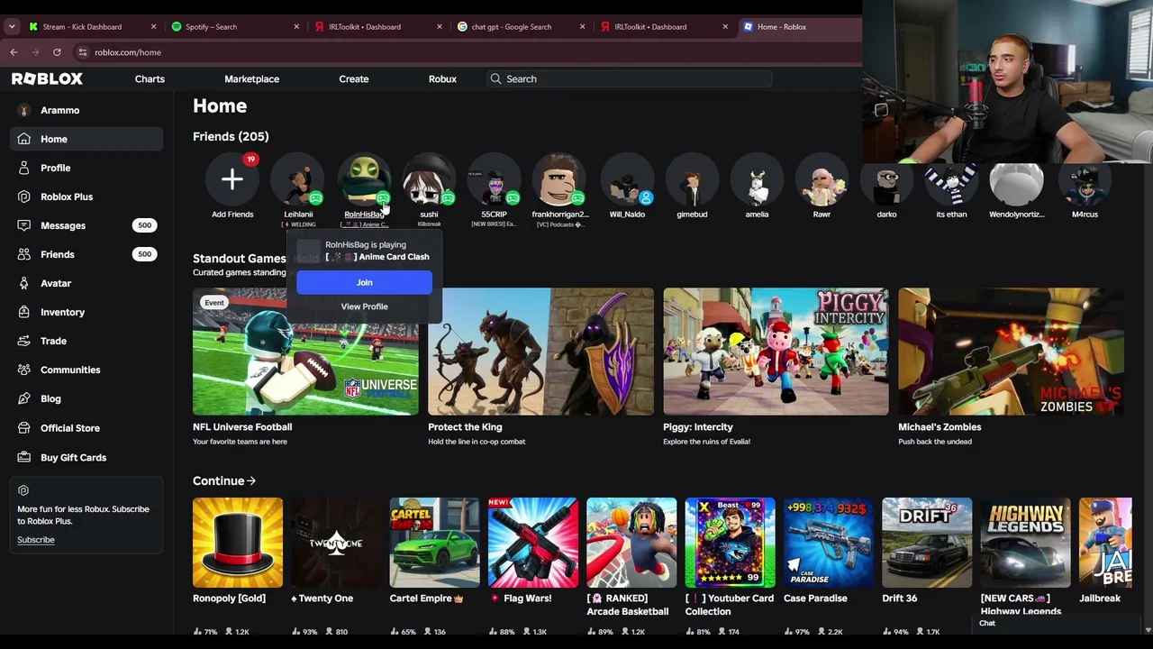Open Communities from the sidebar
The image size is (1153, 649).
pyautogui.click(x=70, y=370)
